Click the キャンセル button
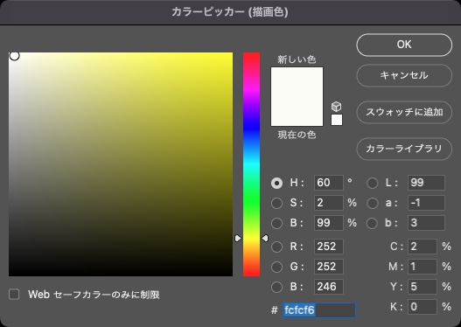 404,75
